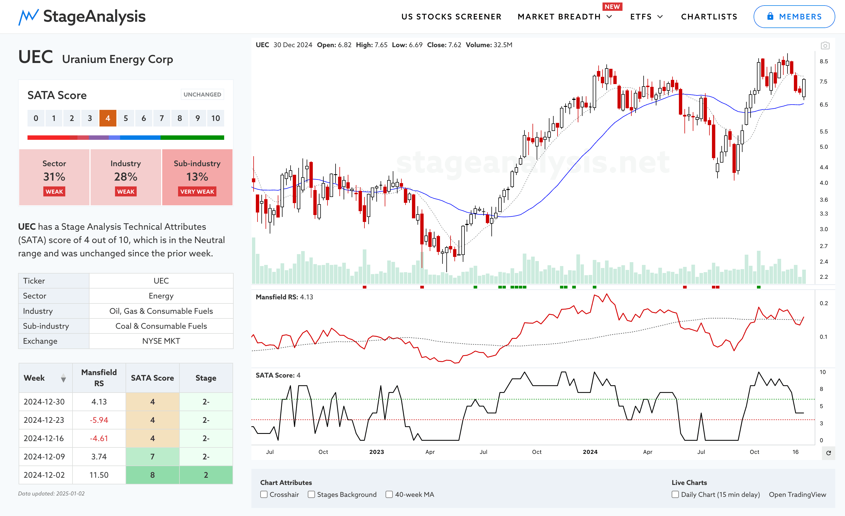Take chart snapshot with camera icon
Screen dimensions: 845x516
825,45
